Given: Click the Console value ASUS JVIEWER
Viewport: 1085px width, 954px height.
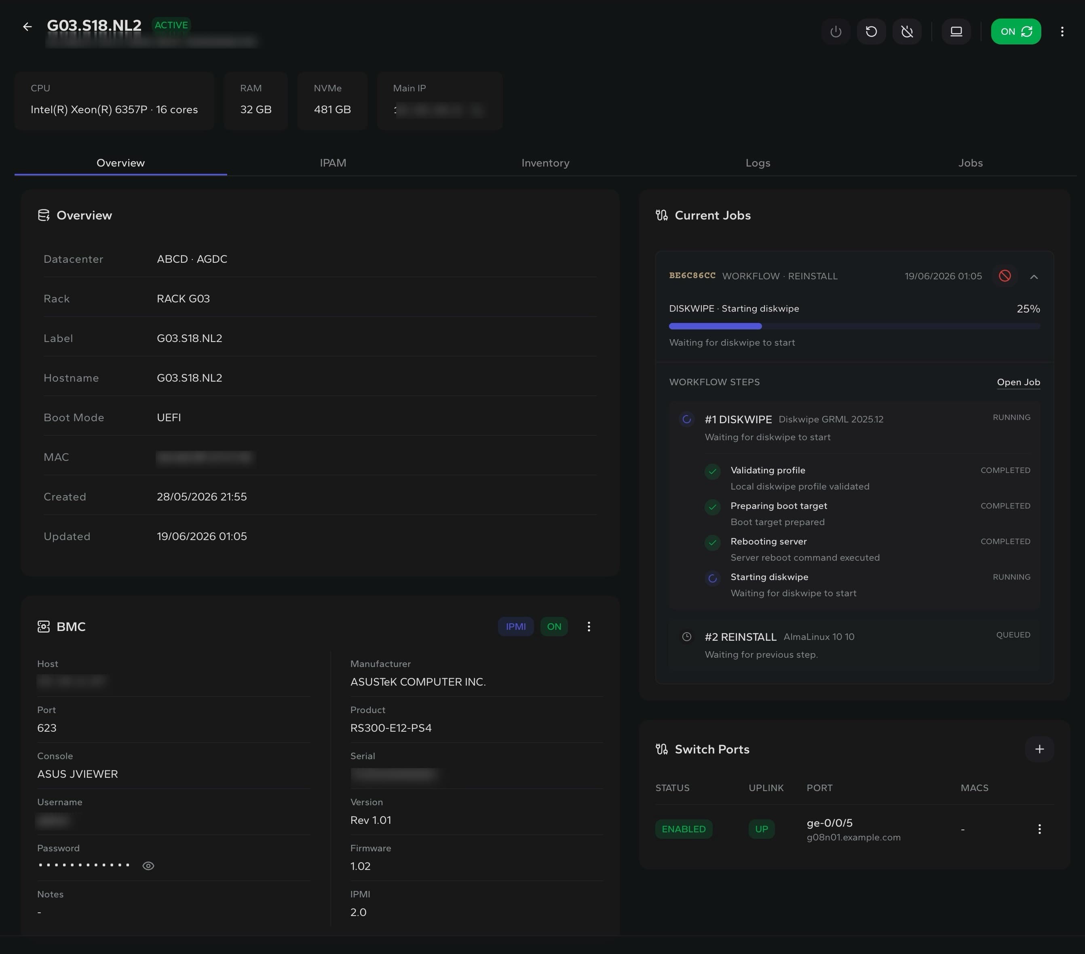Looking at the screenshot, I should click(x=78, y=774).
